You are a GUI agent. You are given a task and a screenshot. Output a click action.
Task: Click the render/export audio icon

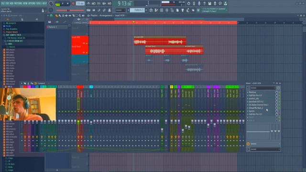pos(215,3)
